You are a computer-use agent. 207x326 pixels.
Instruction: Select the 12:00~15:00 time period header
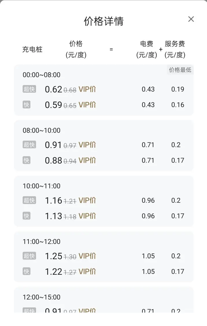point(42,297)
